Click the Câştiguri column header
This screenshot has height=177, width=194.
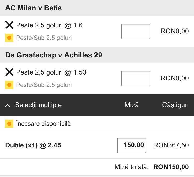click(175, 105)
